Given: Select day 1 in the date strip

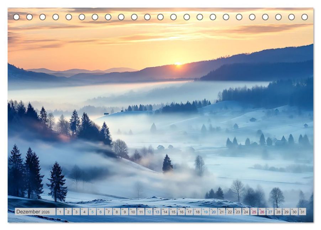Looking at the screenshot, I should (x=60, y=212).
